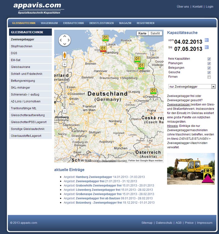Open the Impressum footer link
The height and width of the screenshot is (234, 219).
[x=205, y=223]
